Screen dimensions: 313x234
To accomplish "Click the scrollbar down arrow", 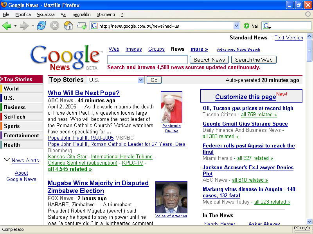I will click(309, 222).
